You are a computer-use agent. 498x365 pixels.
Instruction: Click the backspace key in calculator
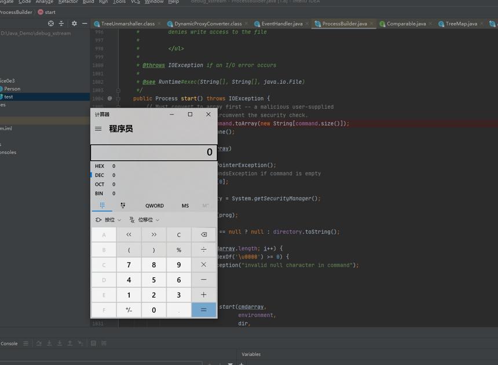[204, 234]
